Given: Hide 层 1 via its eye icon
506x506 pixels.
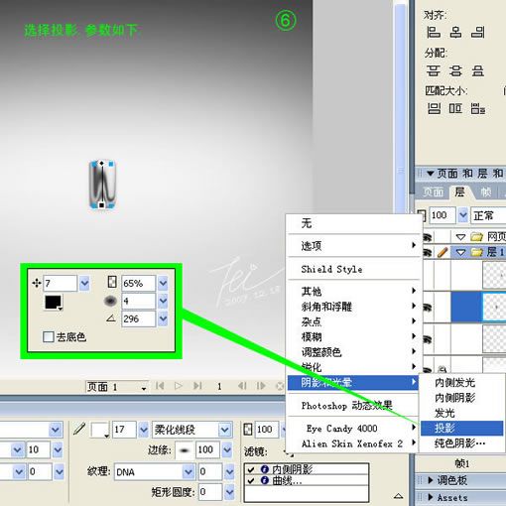Looking at the screenshot, I should [427, 253].
